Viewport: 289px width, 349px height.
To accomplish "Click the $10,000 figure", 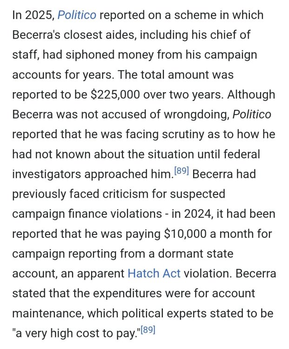I will pos(185,234).
